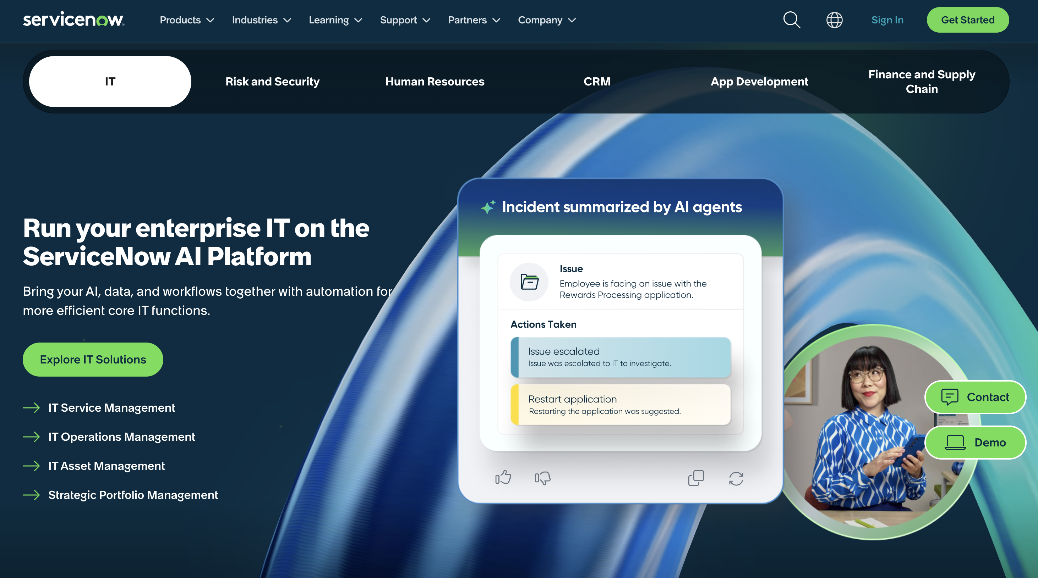Viewport: 1038px width, 578px height.
Task: Click the thumbs down feedback icon
Action: click(x=542, y=478)
